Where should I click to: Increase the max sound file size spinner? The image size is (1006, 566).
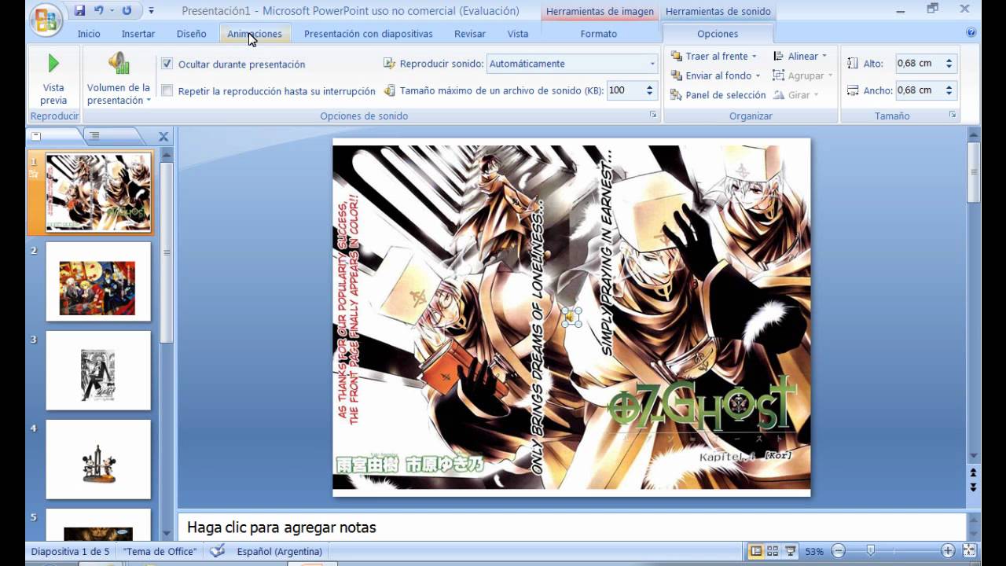[x=649, y=86]
